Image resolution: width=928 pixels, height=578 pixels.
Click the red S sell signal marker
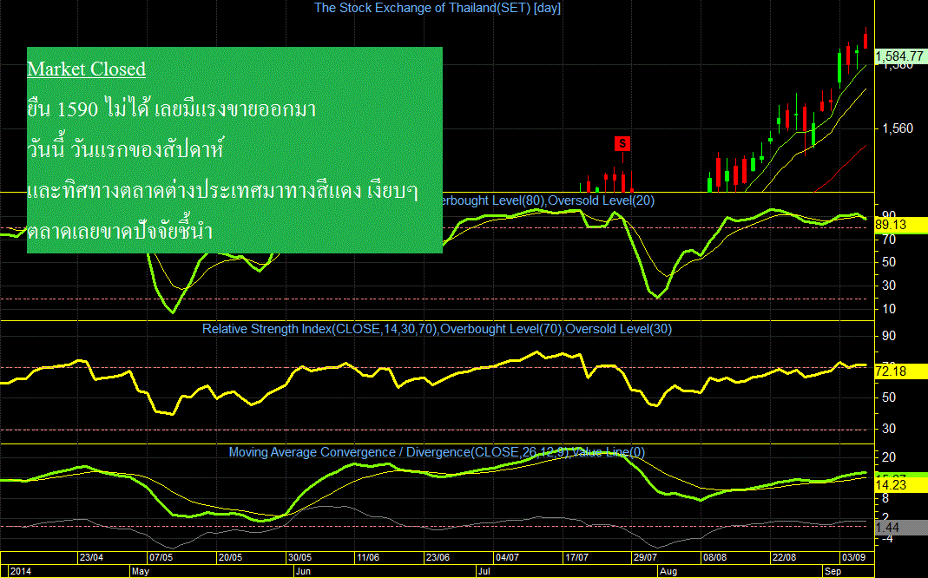(x=622, y=143)
